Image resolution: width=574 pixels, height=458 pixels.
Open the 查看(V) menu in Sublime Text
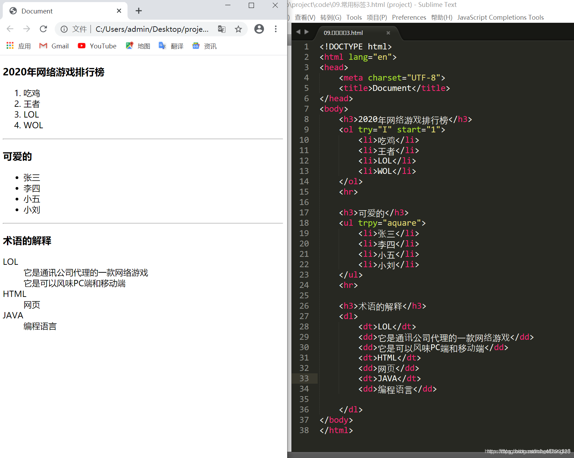(x=305, y=17)
